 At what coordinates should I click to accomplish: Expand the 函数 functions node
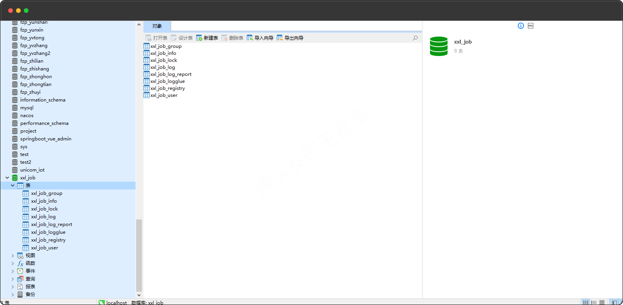click(x=12, y=263)
